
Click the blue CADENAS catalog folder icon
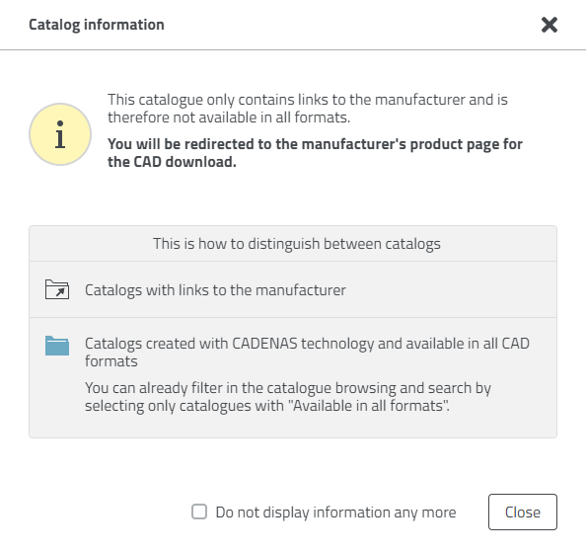(57, 346)
